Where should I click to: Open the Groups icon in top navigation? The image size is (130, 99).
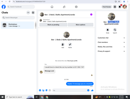coord(76,7)
